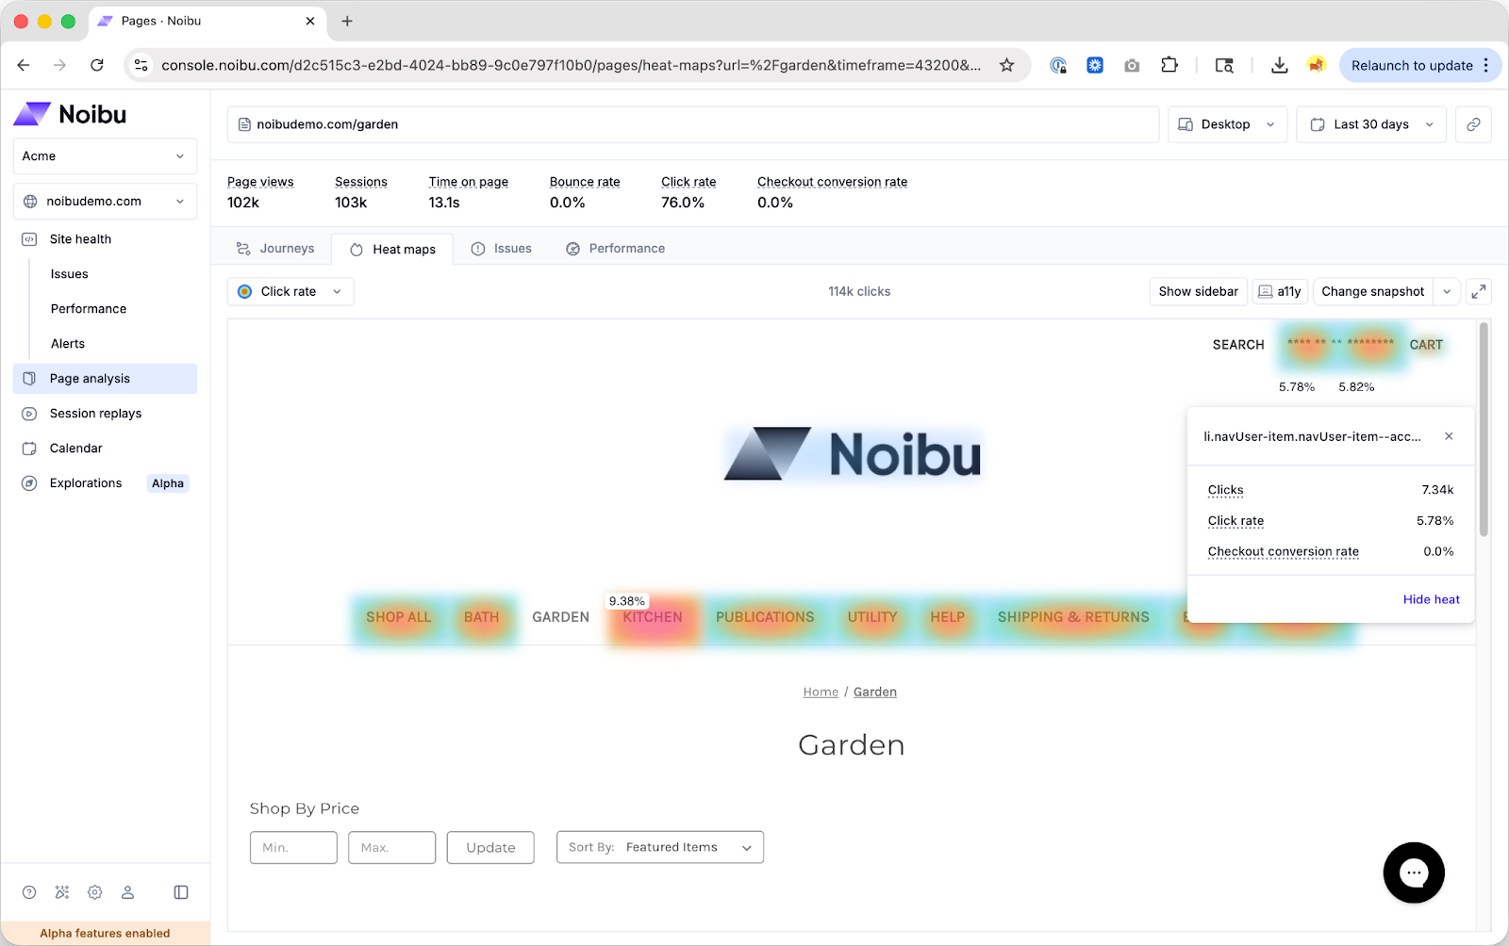This screenshot has width=1509, height=946.
Task: Open the Click rate heat map metric dropdown
Action: pos(290,292)
